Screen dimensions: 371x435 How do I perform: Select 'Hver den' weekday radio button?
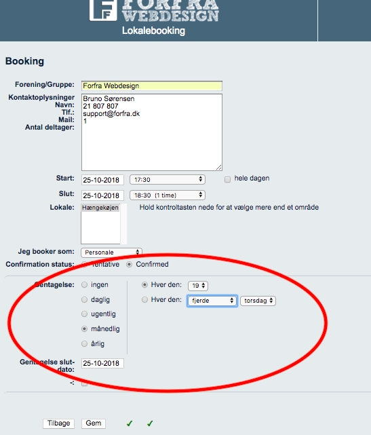(x=144, y=300)
